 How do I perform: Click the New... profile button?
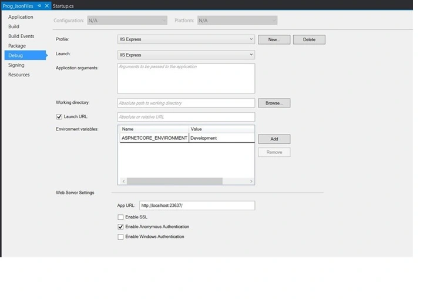click(274, 40)
